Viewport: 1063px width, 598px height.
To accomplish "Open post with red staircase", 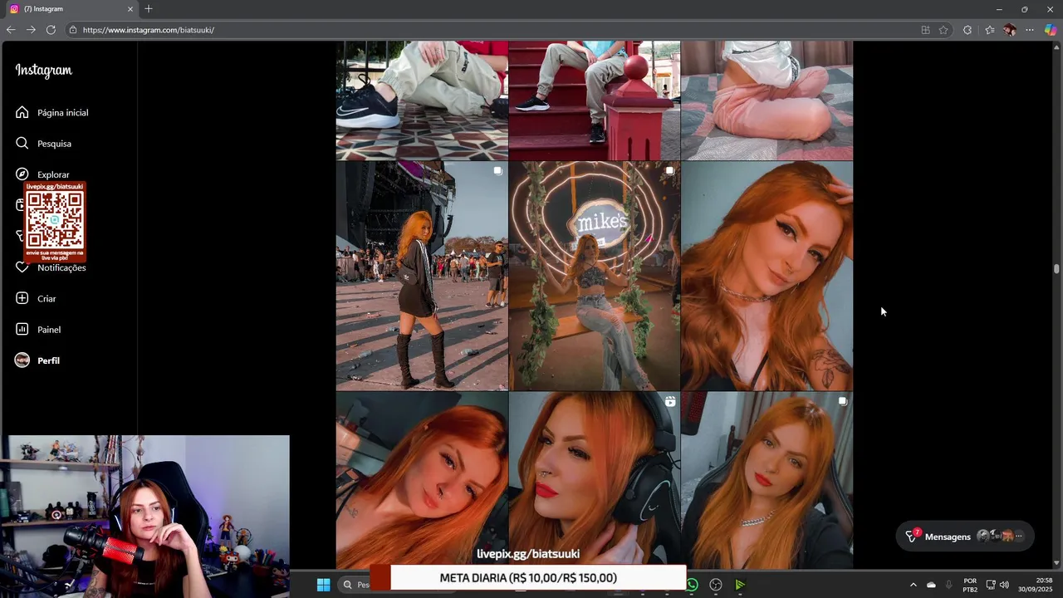I will (595, 100).
